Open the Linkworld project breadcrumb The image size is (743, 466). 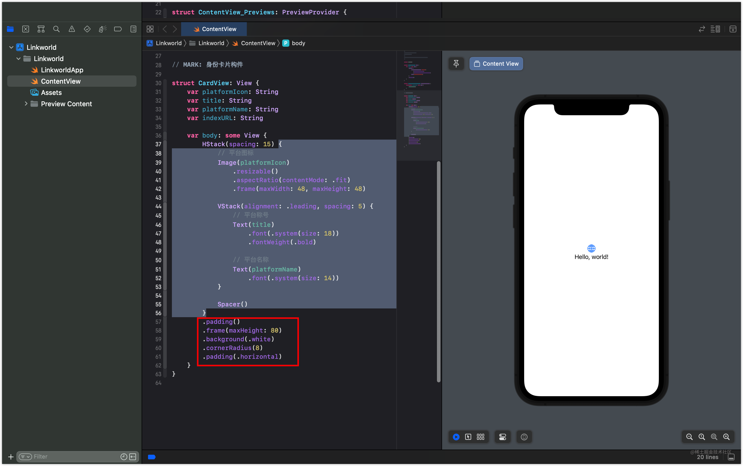[x=164, y=43]
